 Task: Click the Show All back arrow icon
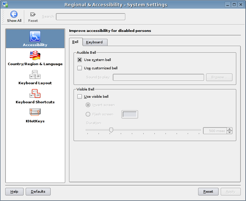pyautogui.click(x=14, y=14)
